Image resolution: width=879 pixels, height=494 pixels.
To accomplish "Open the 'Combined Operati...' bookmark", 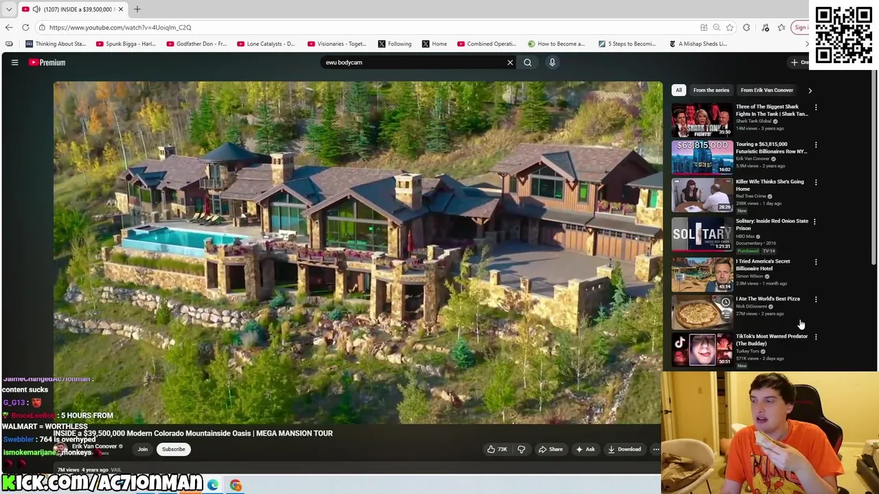I will (x=486, y=44).
